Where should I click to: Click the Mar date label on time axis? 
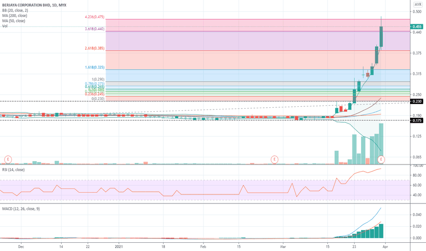coord(283,246)
